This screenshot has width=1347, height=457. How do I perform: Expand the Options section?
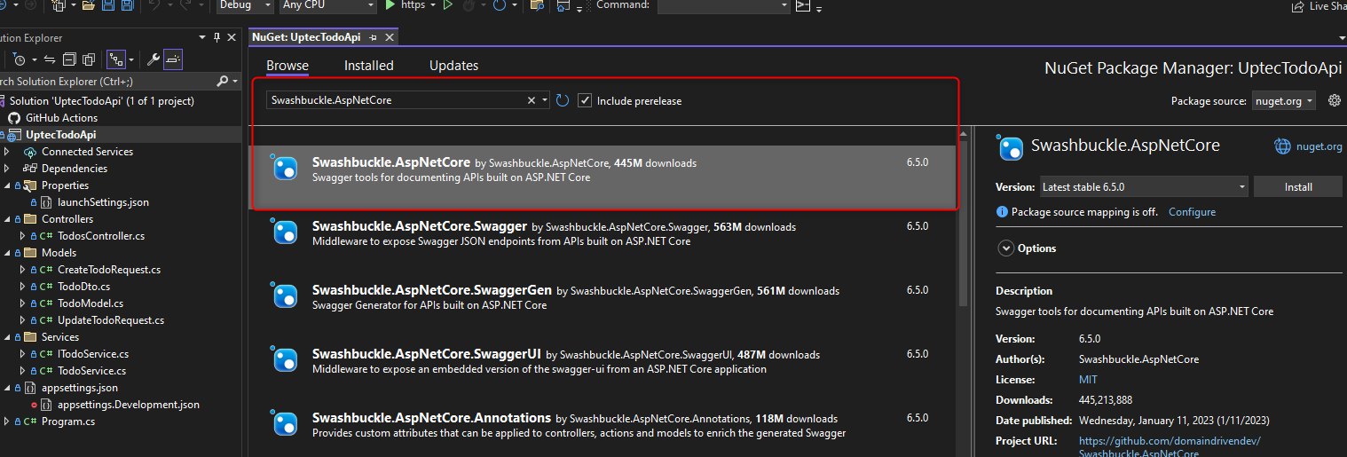pyautogui.click(x=1006, y=248)
